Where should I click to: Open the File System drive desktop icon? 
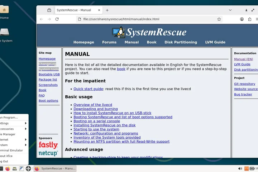pos(4,32)
